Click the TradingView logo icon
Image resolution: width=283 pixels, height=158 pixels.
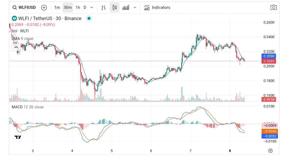pos(18,137)
